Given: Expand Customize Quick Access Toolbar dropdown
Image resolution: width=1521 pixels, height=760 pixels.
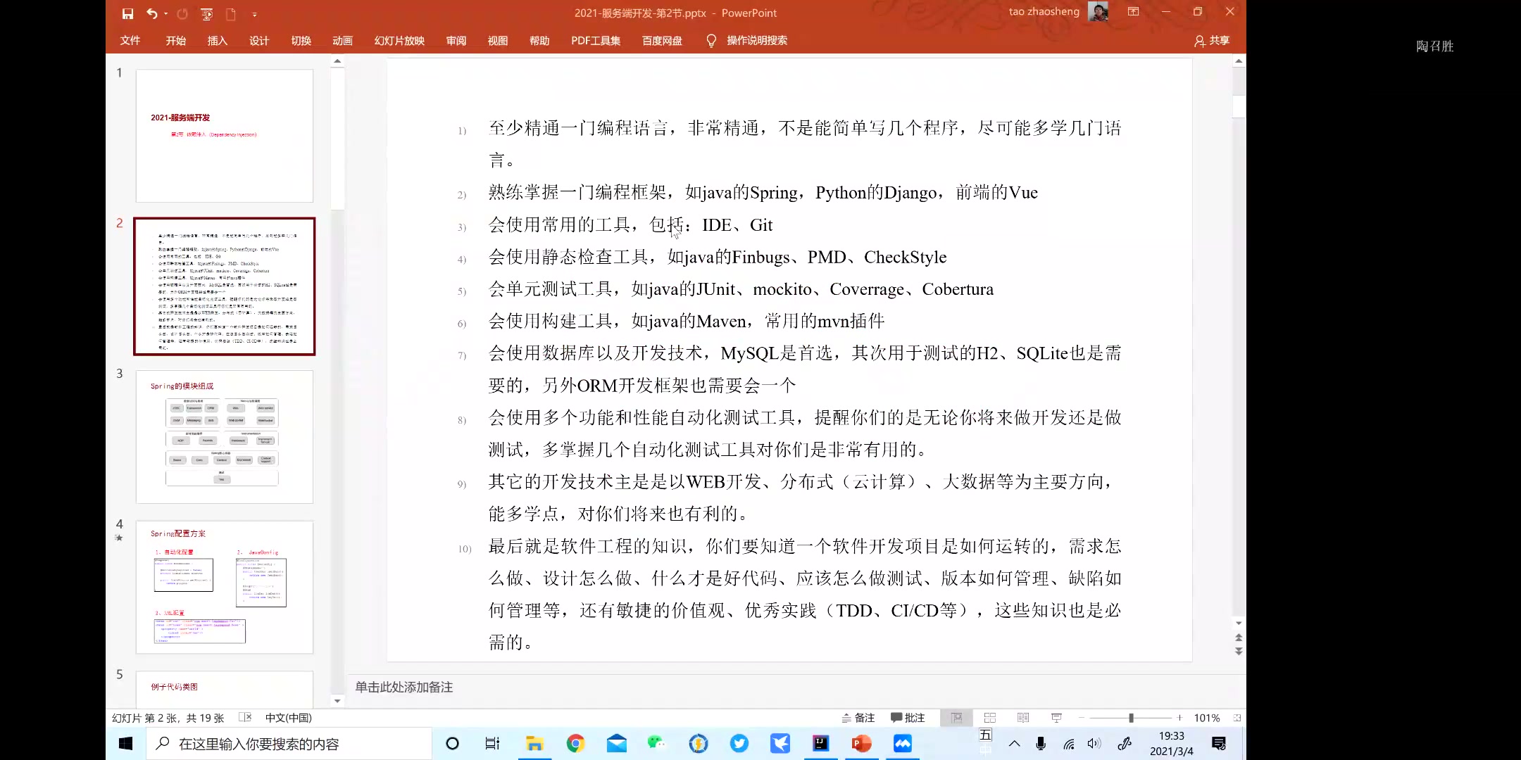Looking at the screenshot, I should point(254,14).
